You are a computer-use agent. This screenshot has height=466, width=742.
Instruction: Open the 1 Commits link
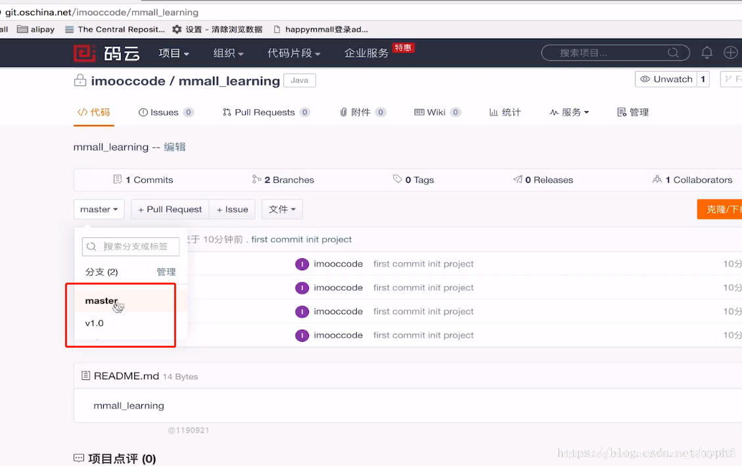pyautogui.click(x=143, y=180)
